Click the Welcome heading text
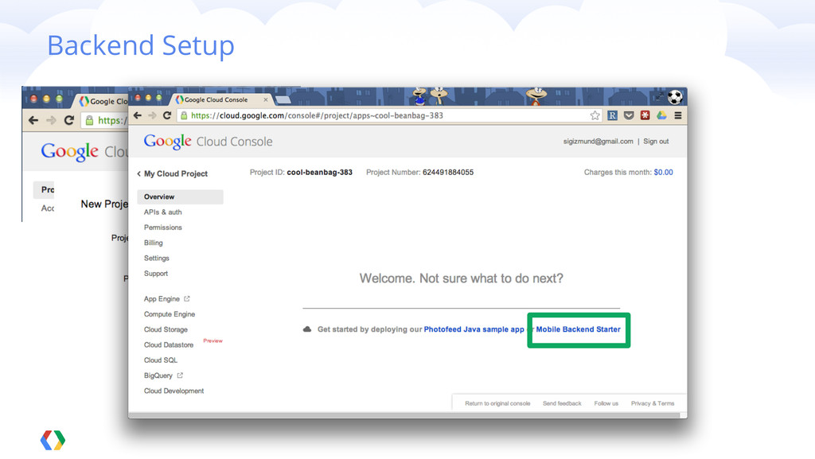 [461, 278]
